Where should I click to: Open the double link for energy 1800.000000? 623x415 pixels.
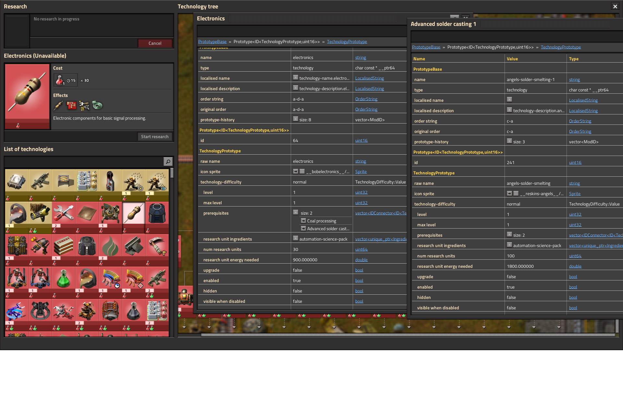(575, 266)
